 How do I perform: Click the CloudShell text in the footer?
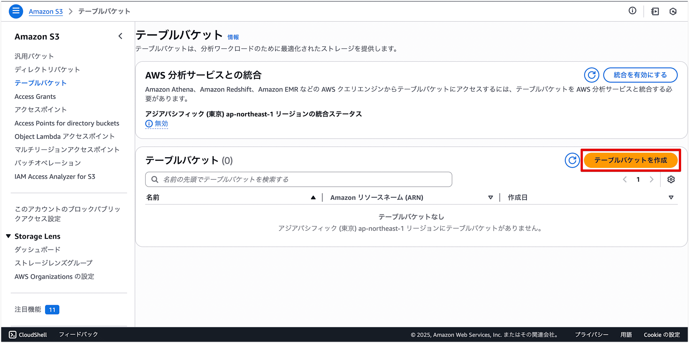coord(33,335)
